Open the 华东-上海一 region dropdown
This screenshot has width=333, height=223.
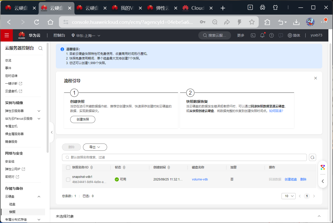pos(86,35)
